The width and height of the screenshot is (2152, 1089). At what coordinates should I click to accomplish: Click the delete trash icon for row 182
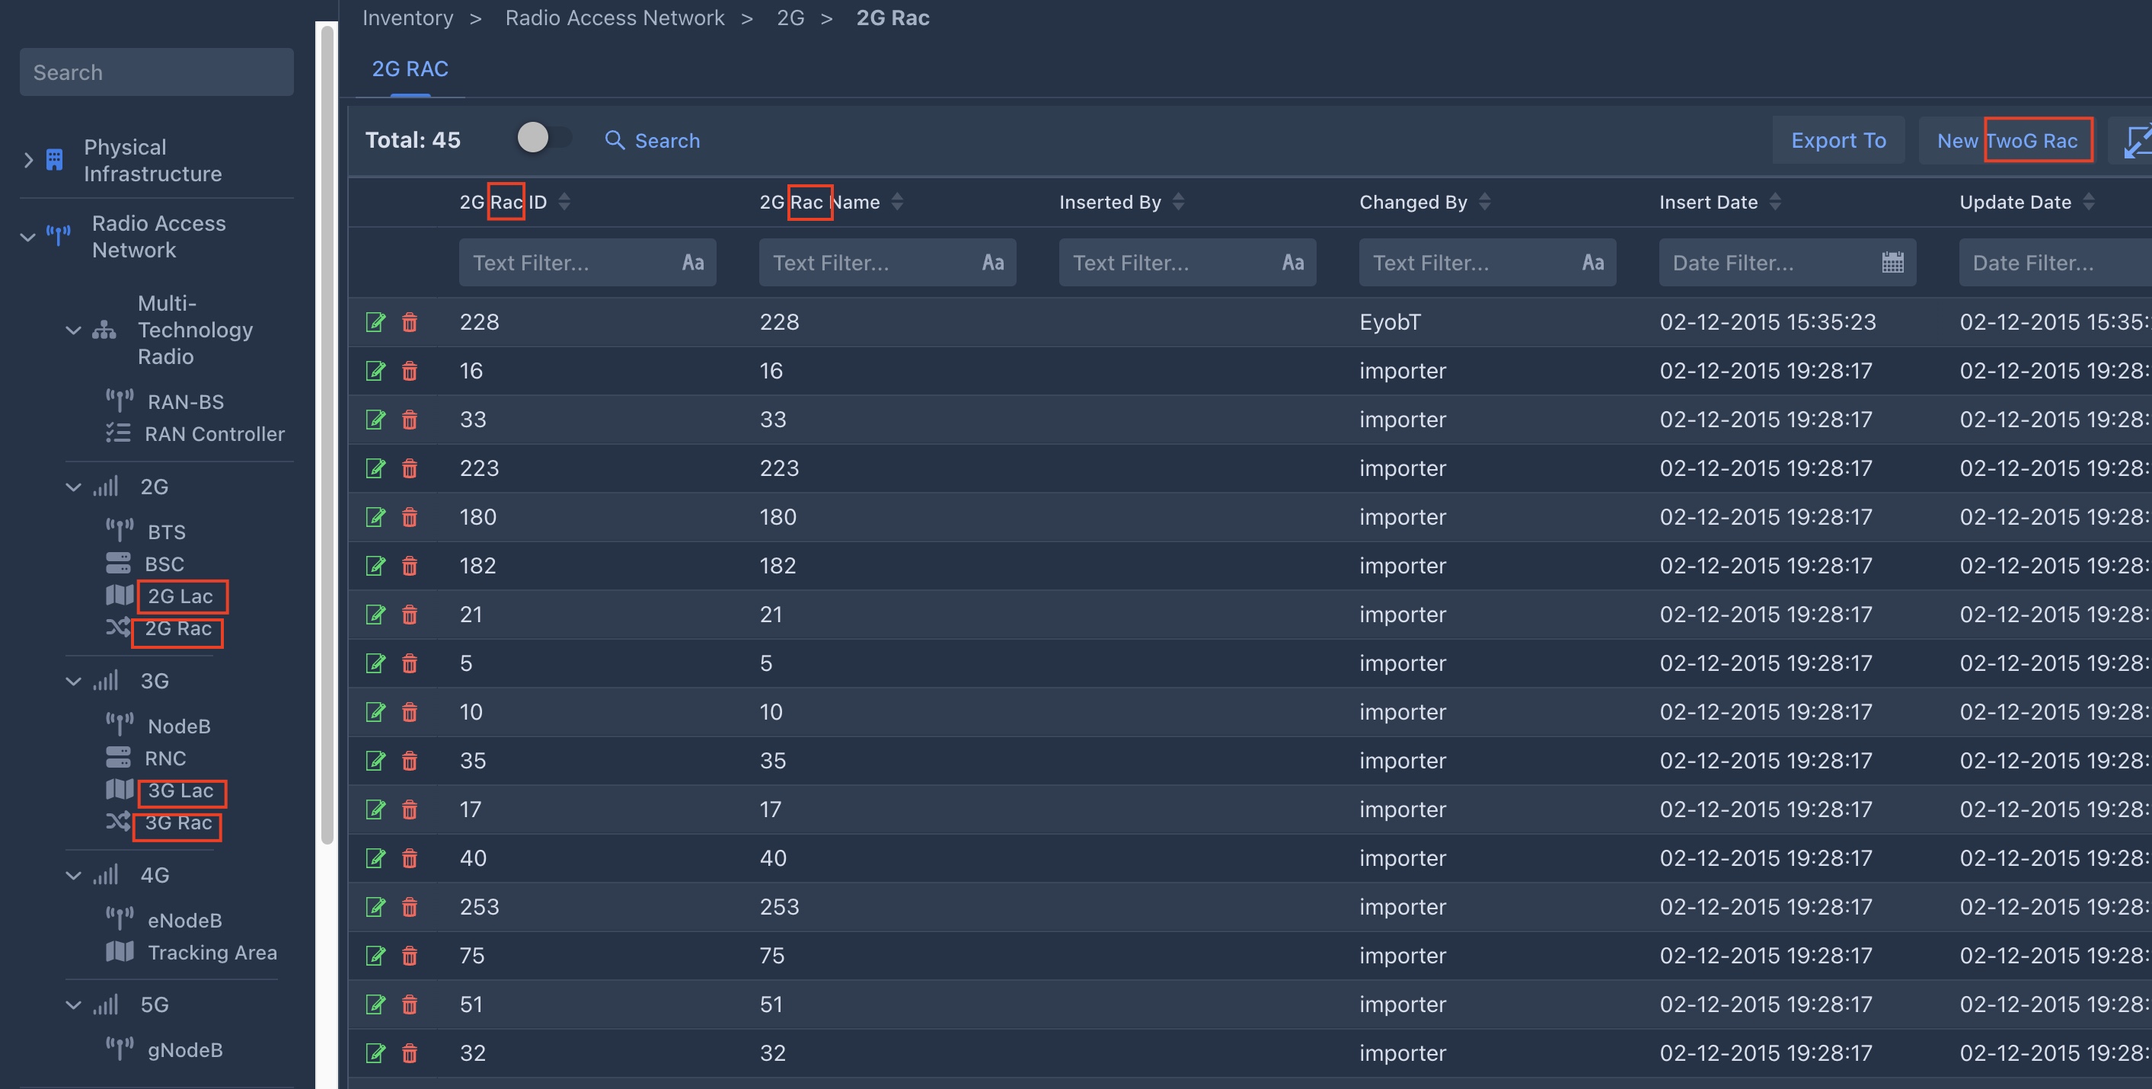point(410,566)
